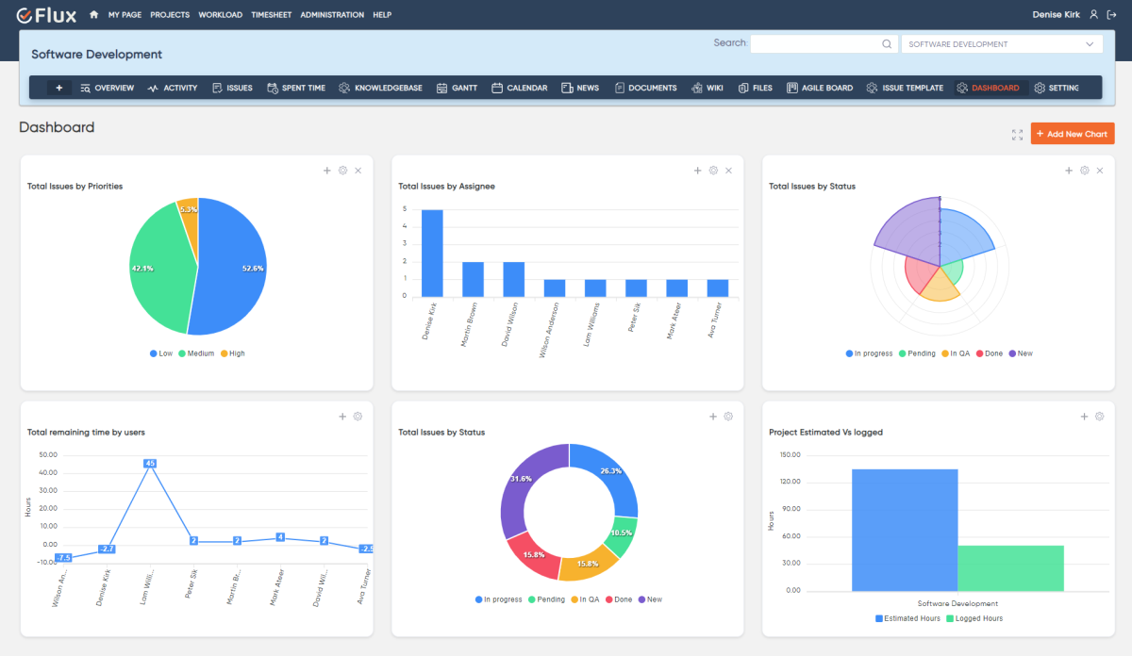Click the Add New Chart button
The height and width of the screenshot is (656, 1132).
point(1073,134)
